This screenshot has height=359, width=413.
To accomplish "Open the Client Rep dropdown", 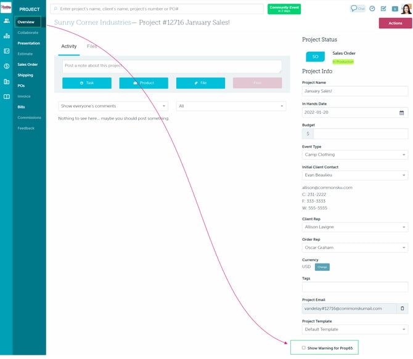I will click(x=354, y=227).
